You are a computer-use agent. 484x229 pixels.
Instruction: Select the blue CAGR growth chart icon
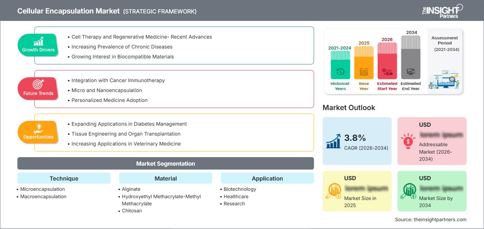pyautogui.click(x=333, y=141)
